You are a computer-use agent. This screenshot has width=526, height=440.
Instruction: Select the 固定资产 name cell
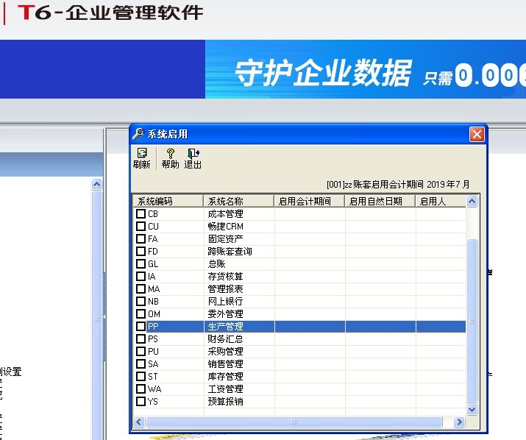click(x=239, y=239)
